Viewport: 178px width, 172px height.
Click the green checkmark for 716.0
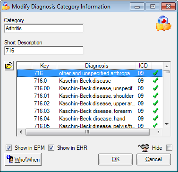(155, 81)
